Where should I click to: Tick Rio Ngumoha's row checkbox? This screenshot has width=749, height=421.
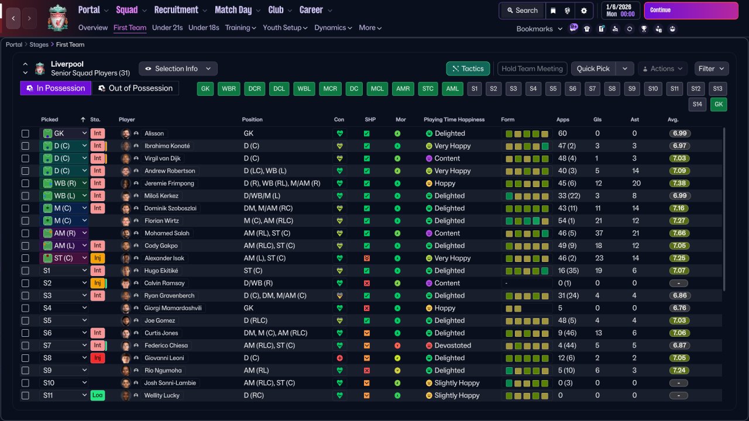[x=25, y=370]
